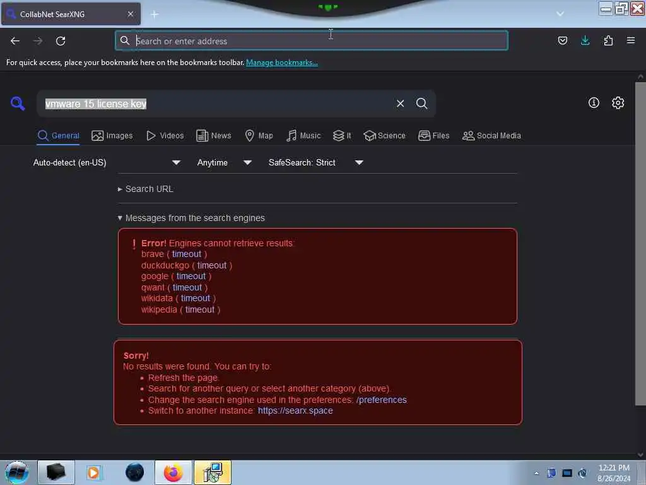Show hidden system tray icons
The width and height of the screenshot is (646, 485).
[536, 473]
